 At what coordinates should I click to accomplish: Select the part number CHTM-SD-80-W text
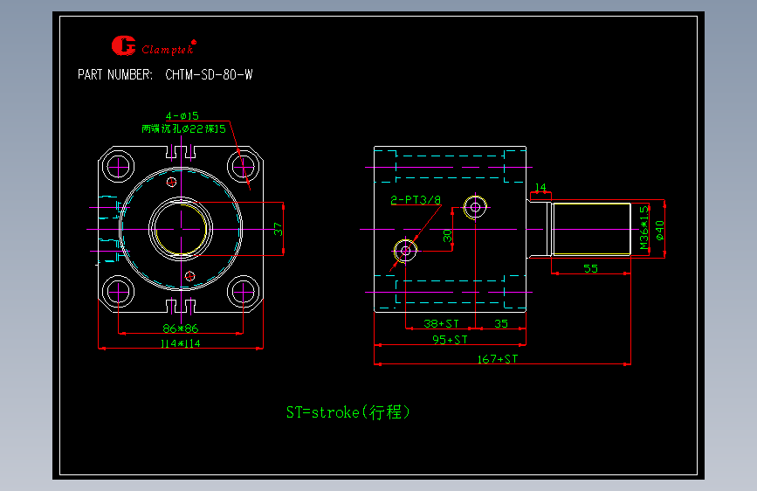point(209,75)
